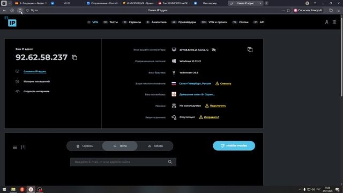Open the Аналитика menu
This screenshot has width=343, height=193.
pos(156,22)
